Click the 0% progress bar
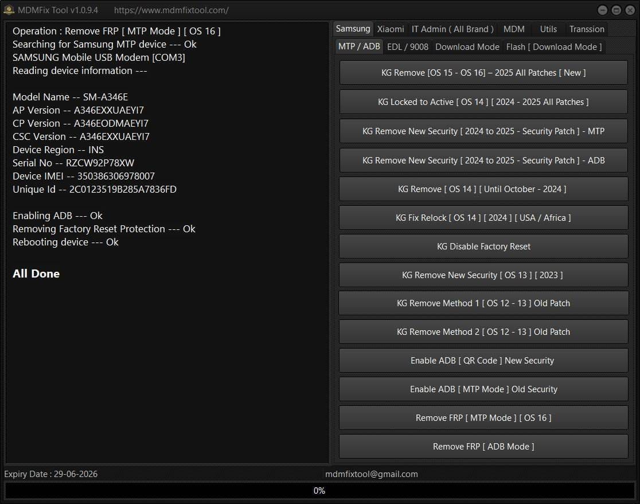640x504 pixels. tap(319, 491)
